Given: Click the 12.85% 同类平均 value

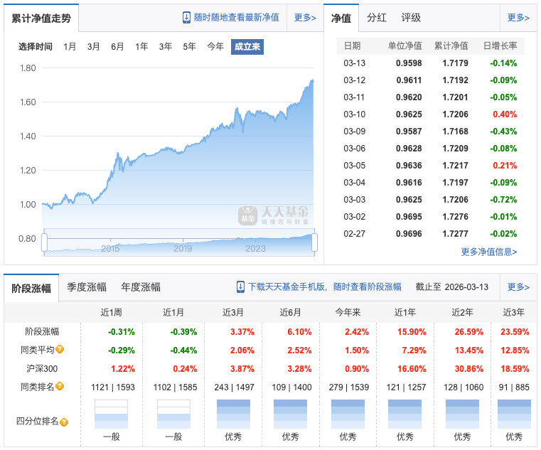Looking at the screenshot, I should click(515, 350).
